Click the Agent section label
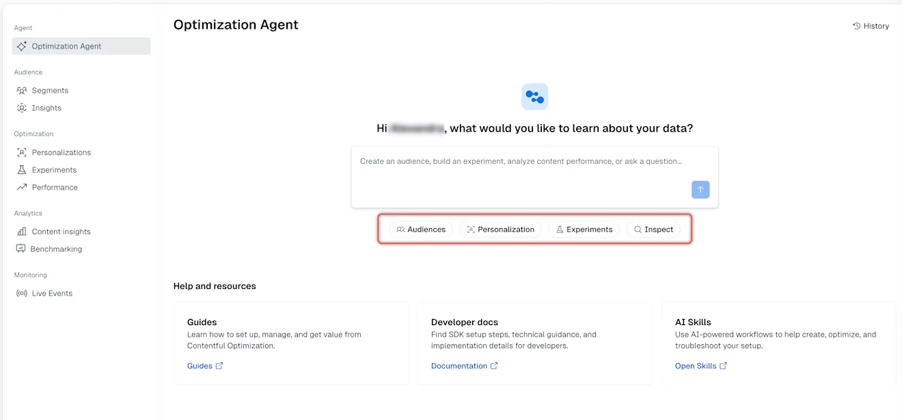This screenshot has height=420, width=902. coord(23,28)
